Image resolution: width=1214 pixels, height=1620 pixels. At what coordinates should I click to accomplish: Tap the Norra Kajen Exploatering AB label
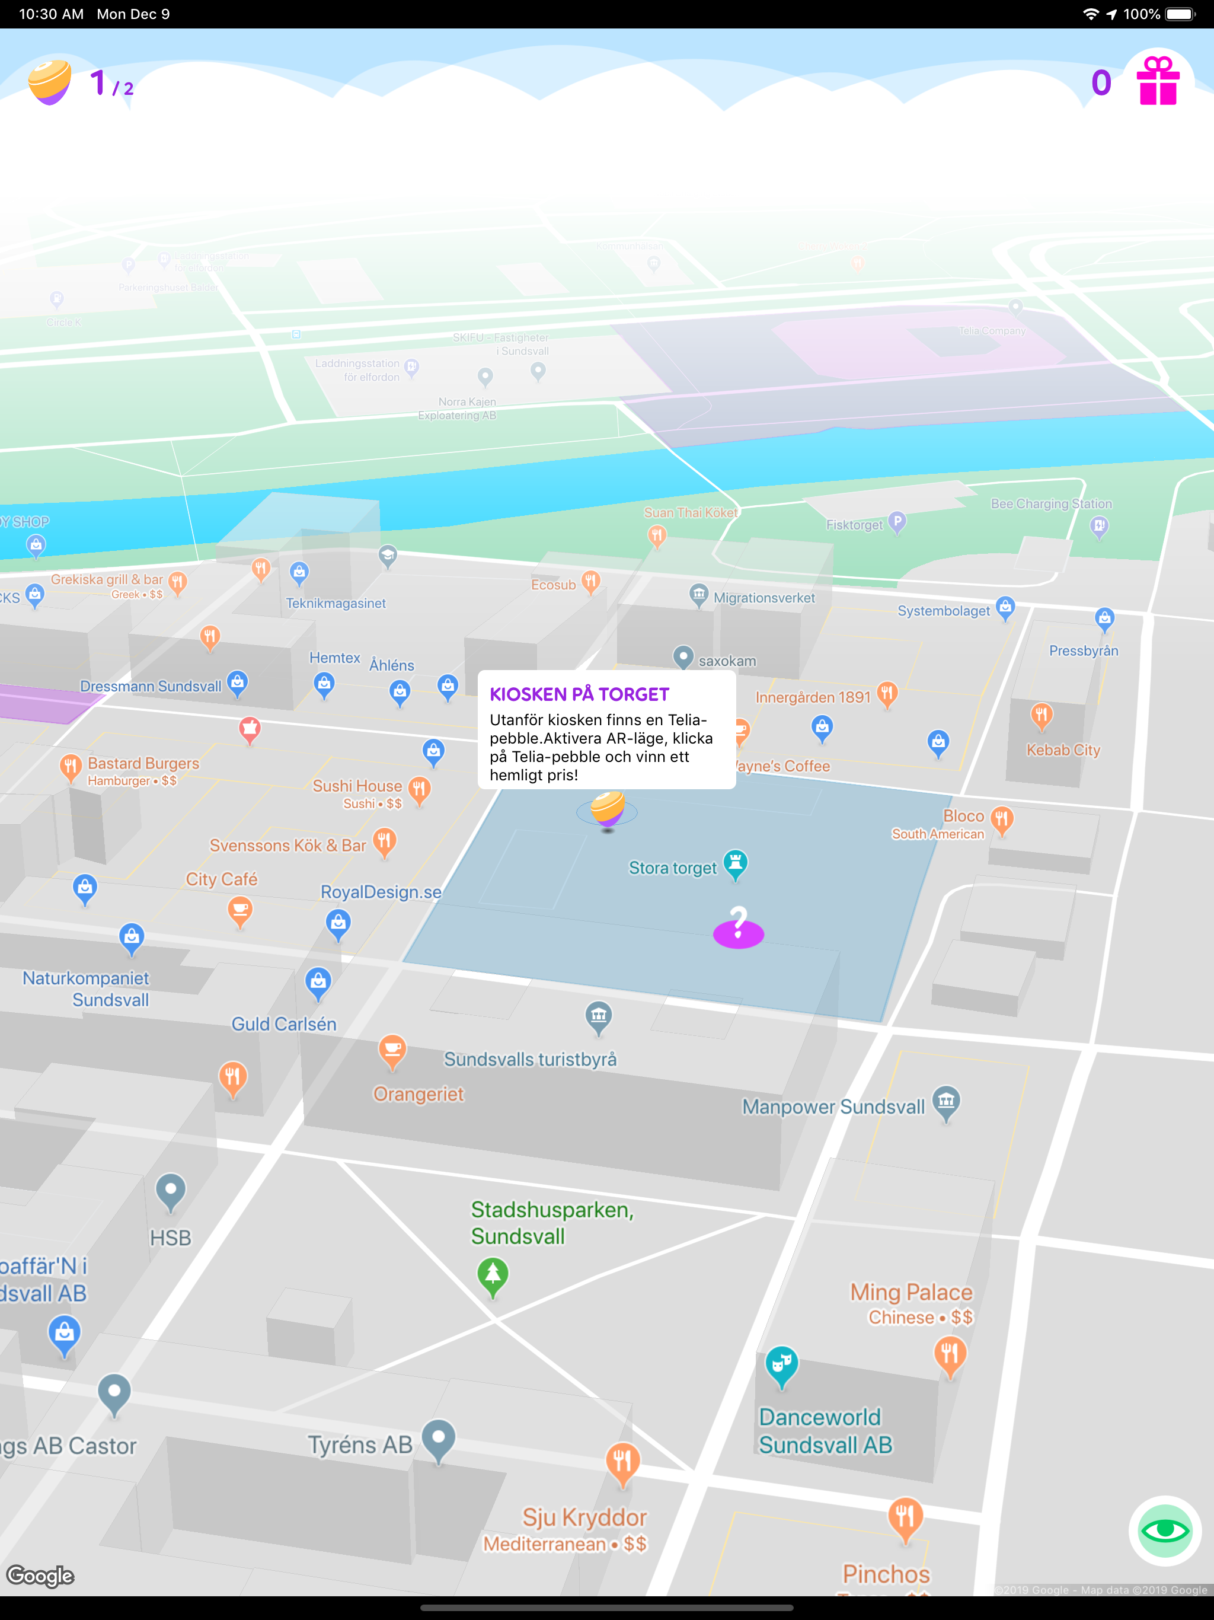(x=458, y=409)
